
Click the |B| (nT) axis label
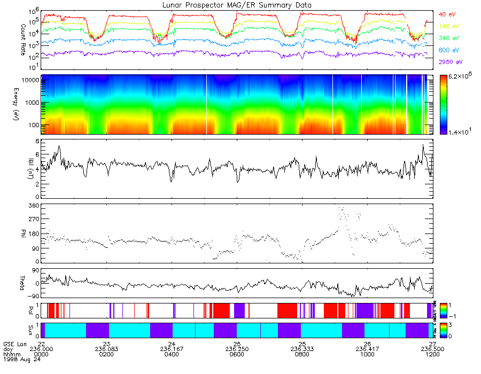30,169
